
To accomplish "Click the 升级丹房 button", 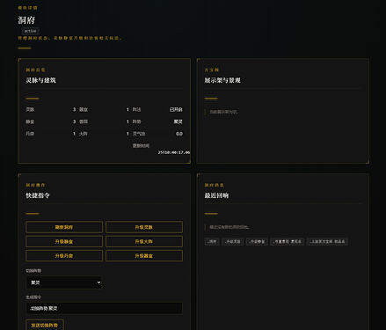I will click(x=64, y=256).
